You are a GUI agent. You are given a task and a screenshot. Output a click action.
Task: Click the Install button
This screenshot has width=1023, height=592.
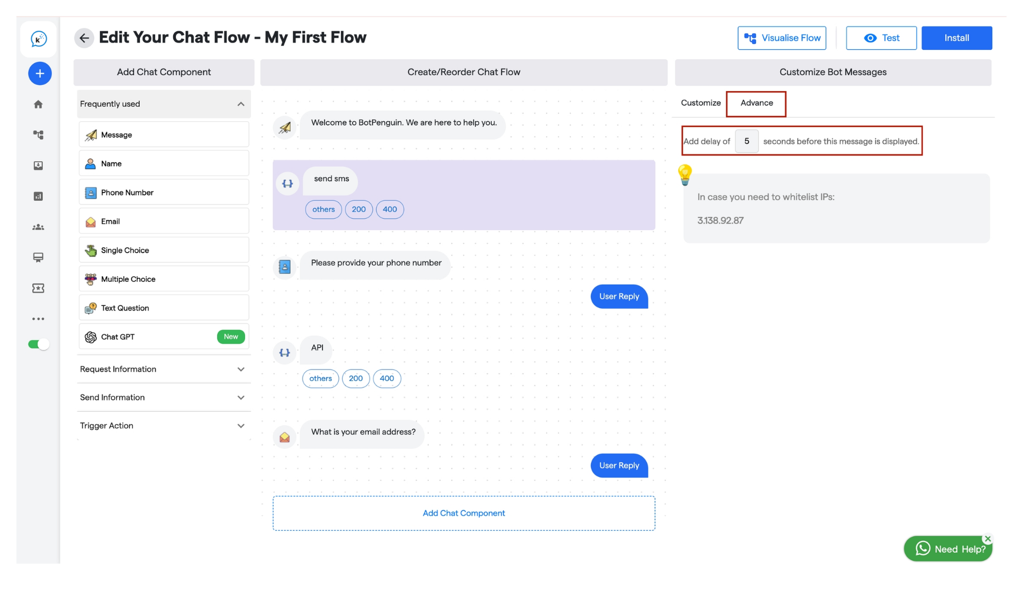(x=957, y=38)
